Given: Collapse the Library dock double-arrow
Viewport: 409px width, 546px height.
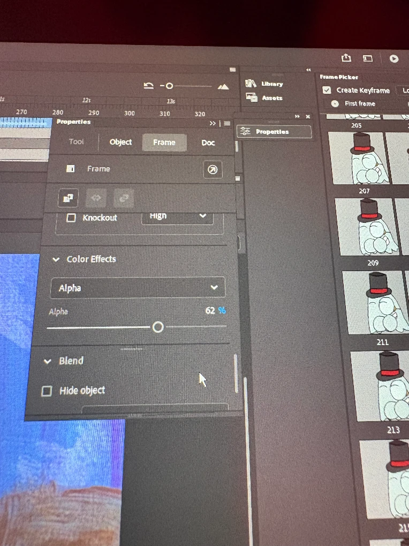Looking at the screenshot, I should tap(308, 70).
